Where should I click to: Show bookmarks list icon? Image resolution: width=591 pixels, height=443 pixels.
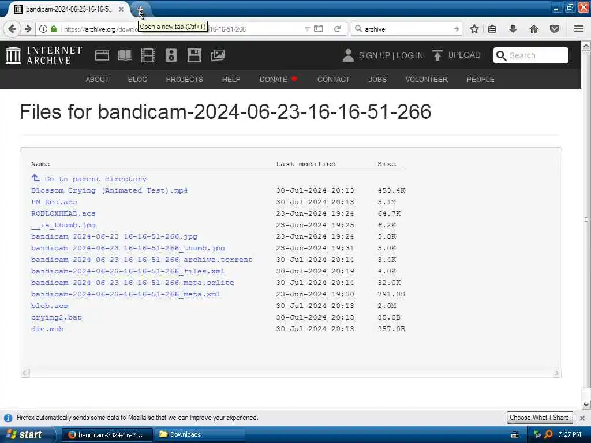click(492, 29)
